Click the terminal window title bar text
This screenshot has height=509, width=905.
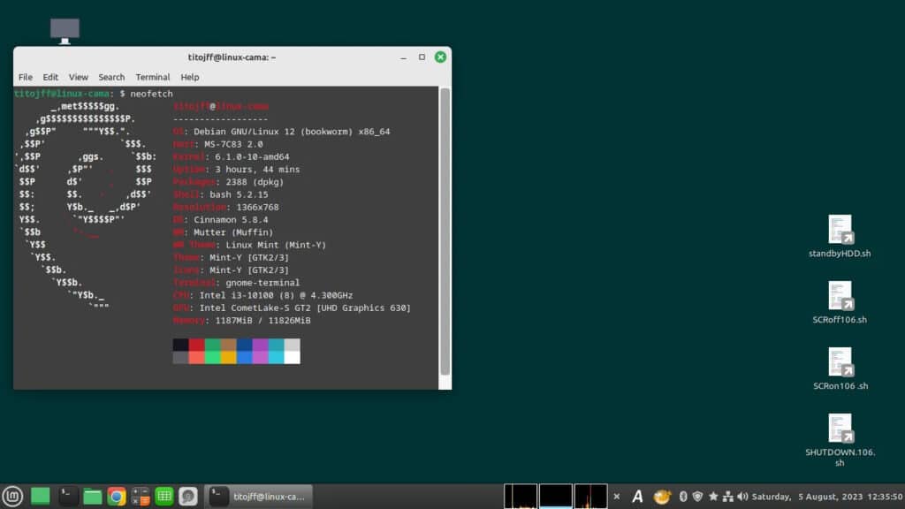click(x=232, y=57)
